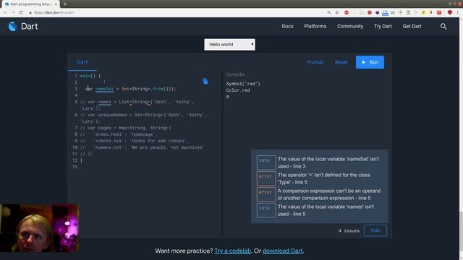Select the Dart editor tab
This screenshot has width=463, height=260.
click(x=82, y=62)
